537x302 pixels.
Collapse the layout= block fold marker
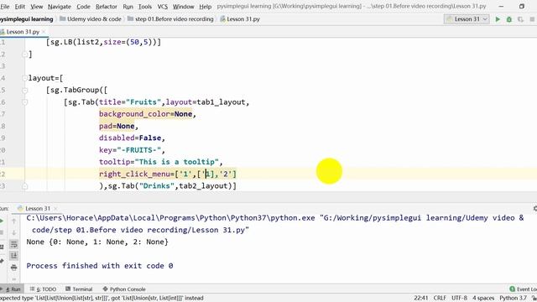pyautogui.click(x=24, y=78)
